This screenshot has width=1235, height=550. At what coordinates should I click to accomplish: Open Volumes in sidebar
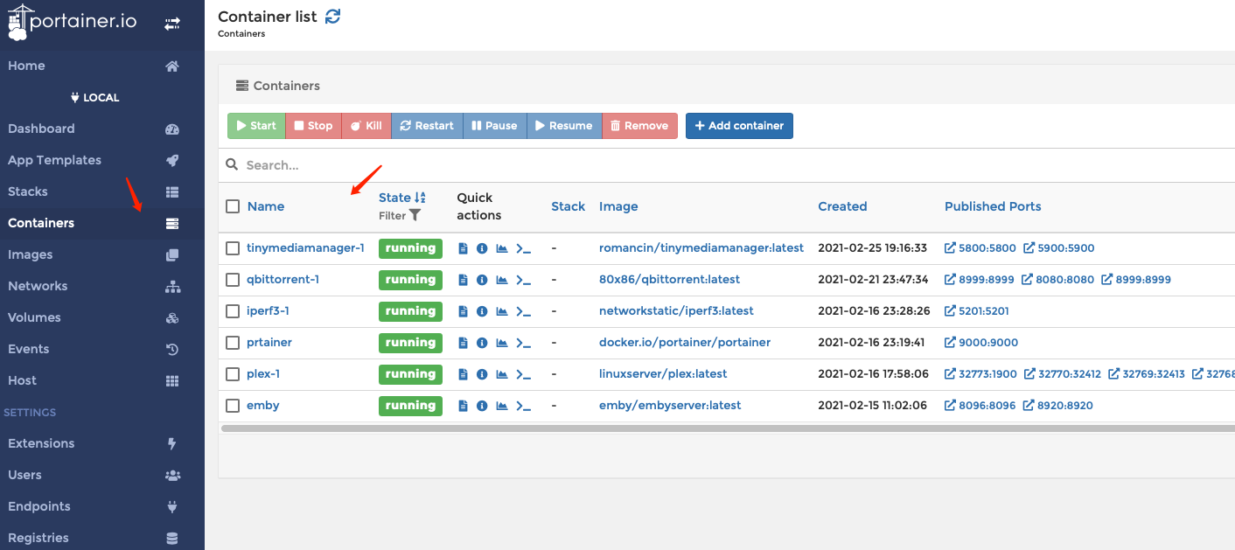(102, 317)
